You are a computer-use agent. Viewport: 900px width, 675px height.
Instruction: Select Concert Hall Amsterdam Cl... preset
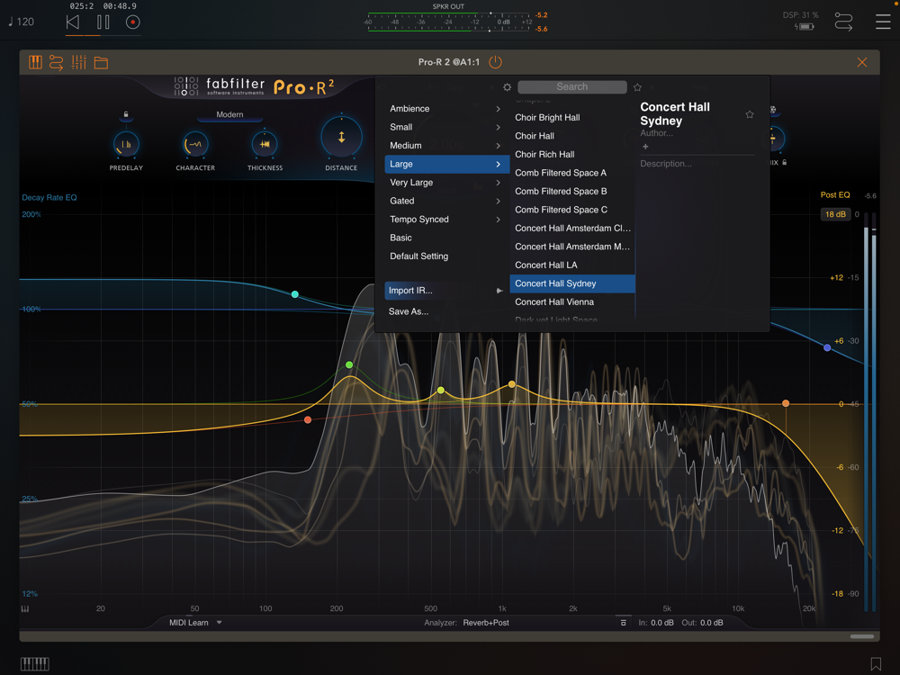click(572, 228)
